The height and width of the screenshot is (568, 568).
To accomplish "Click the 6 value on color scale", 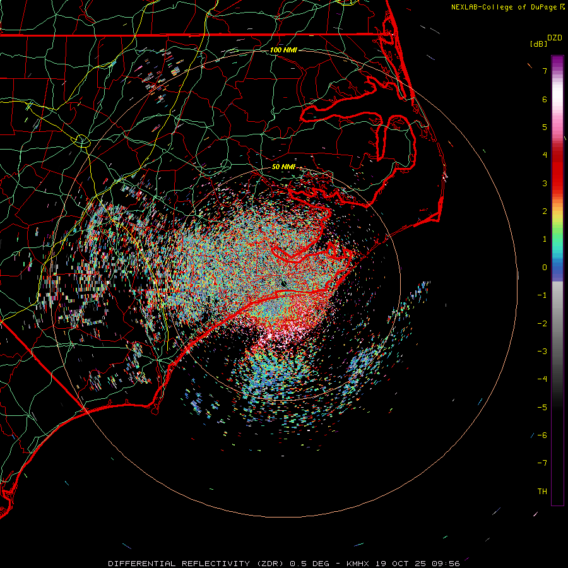I will pyautogui.click(x=545, y=99).
